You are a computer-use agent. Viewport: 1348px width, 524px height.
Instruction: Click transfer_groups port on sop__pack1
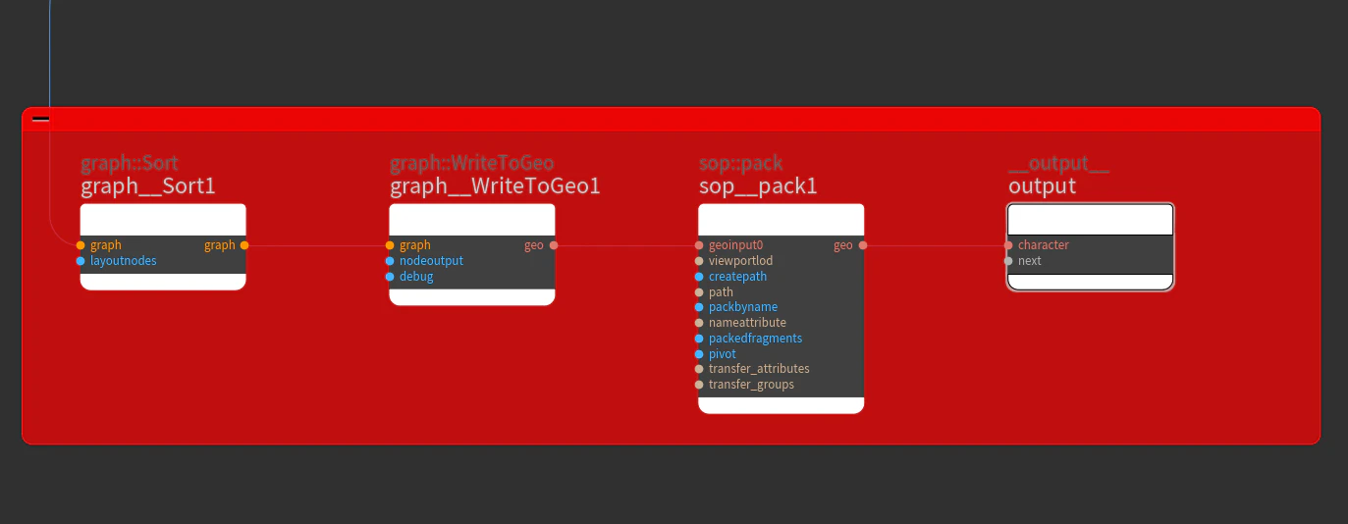(x=699, y=385)
